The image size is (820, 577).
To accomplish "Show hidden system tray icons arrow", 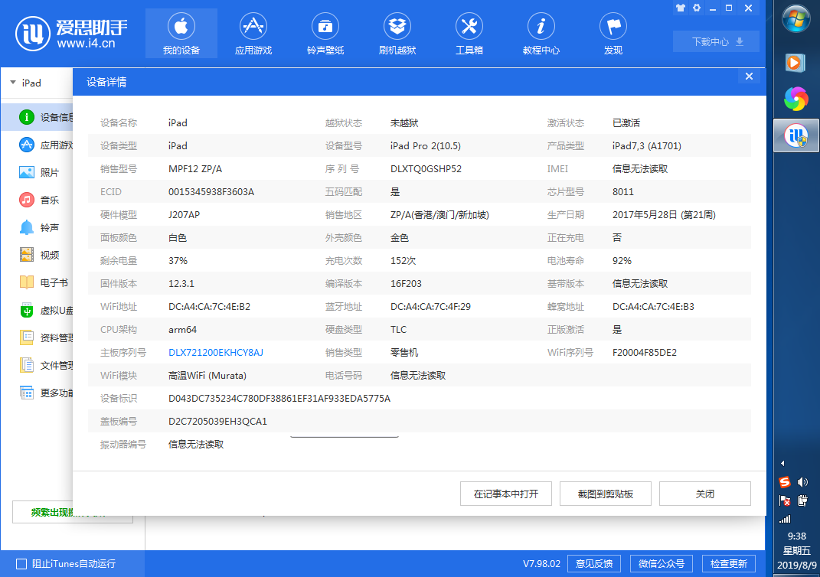I will pos(783,464).
